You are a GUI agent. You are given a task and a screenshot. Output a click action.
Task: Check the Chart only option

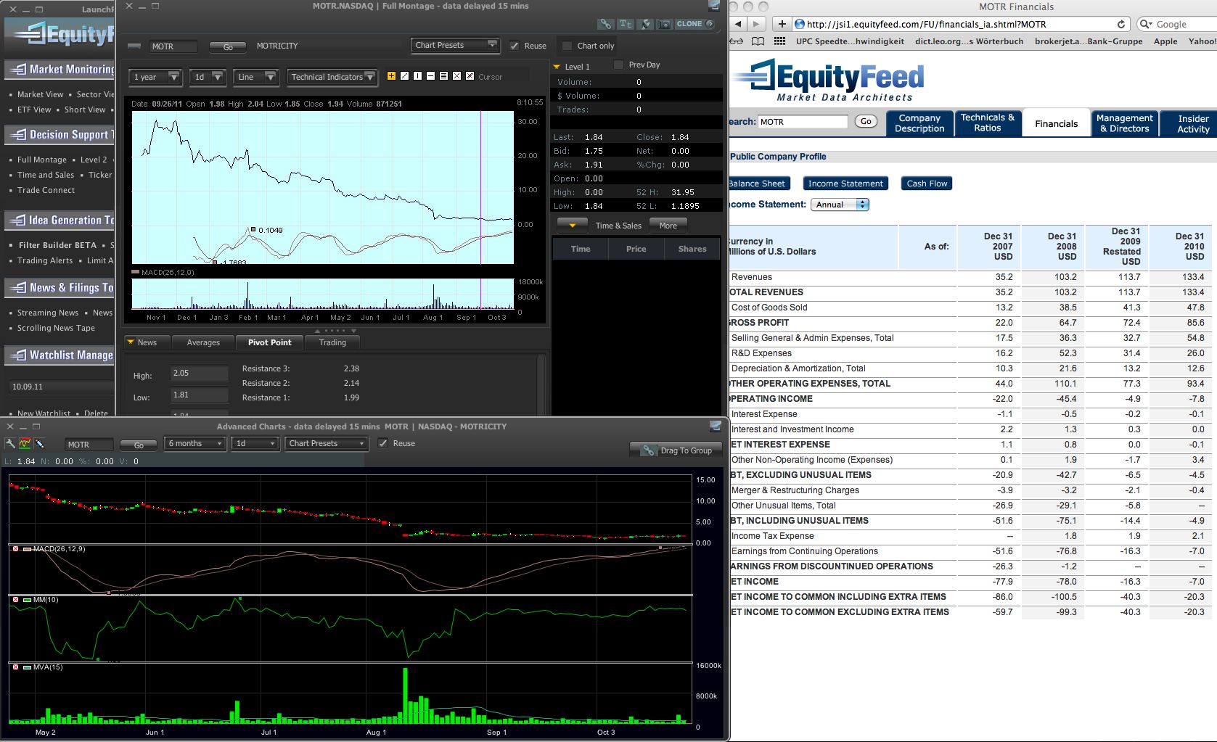pyautogui.click(x=567, y=45)
